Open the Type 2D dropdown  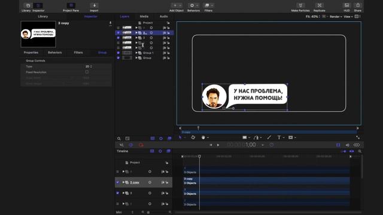pyautogui.click(x=89, y=66)
